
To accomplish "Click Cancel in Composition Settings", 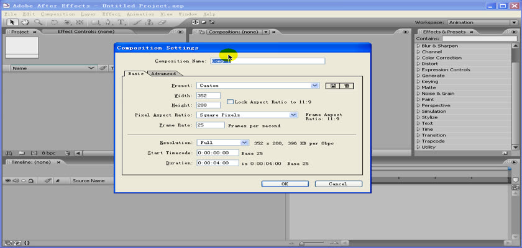I will 338,184.
